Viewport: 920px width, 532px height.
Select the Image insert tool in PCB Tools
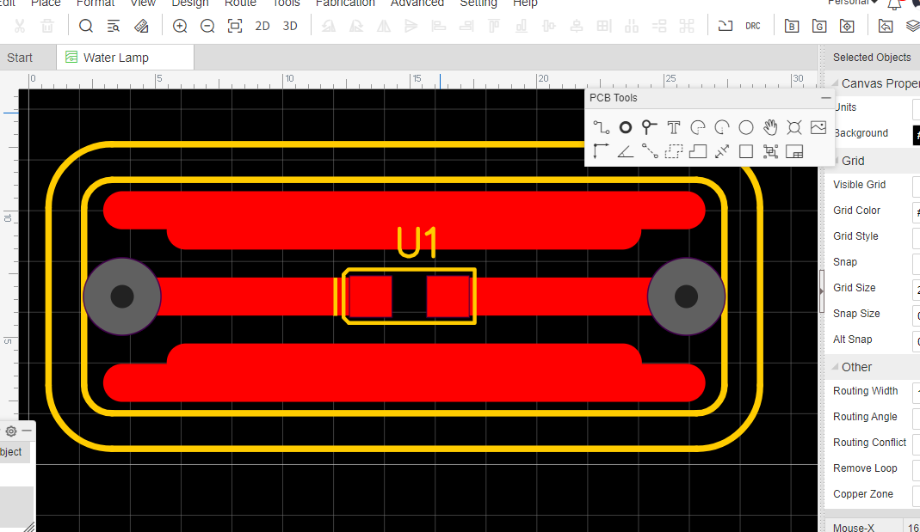point(818,127)
